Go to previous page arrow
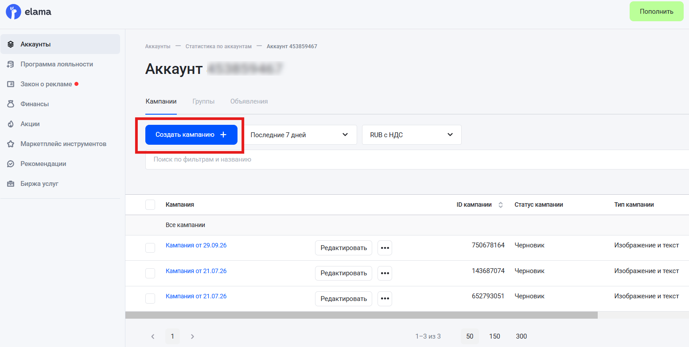This screenshot has height=347, width=689. (153, 336)
